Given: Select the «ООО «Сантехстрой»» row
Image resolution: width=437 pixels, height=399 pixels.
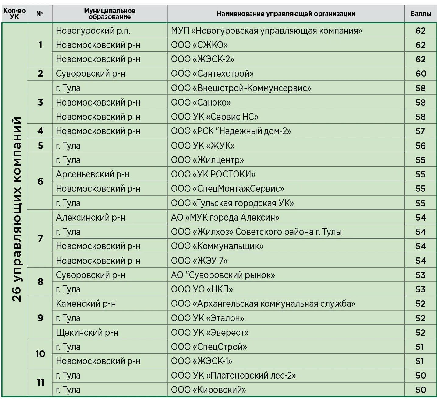Looking at the screenshot, I should (232, 74).
